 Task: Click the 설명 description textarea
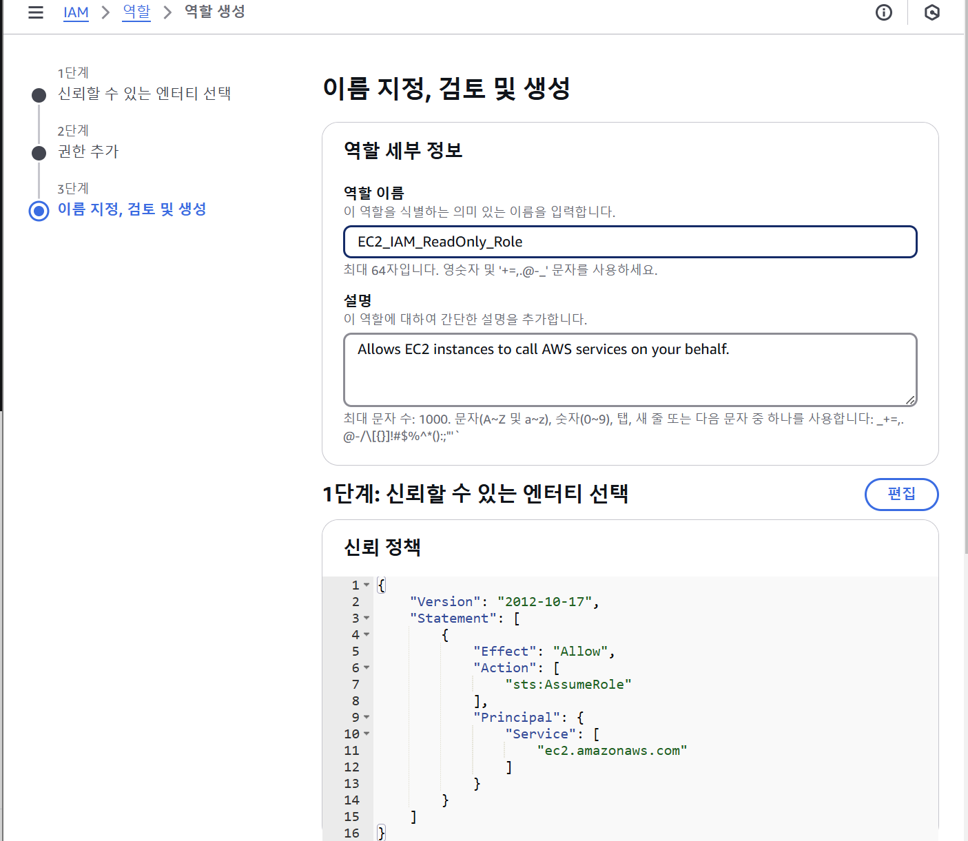630,370
